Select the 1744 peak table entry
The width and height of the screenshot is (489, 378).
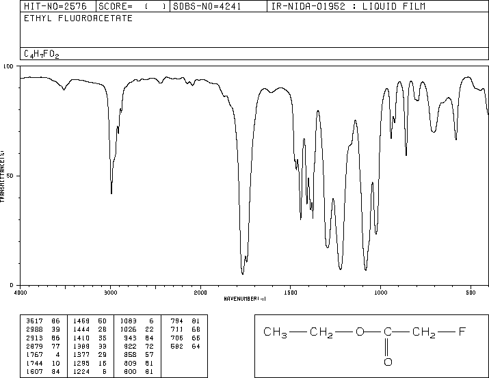[42, 364]
